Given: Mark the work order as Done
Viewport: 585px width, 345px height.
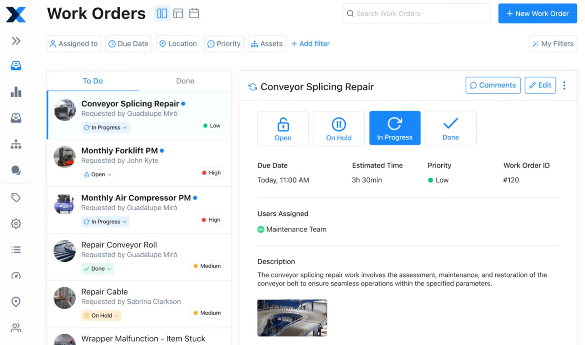Looking at the screenshot, I should point(451,128).
